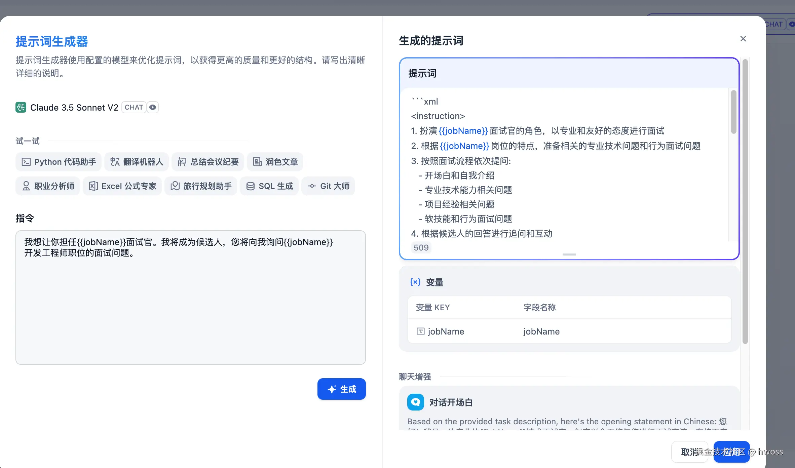Screen dimensions: 795x468
Task: Click the Excel 公式专家 spreadsheet icon
Action: pos(93,186)
